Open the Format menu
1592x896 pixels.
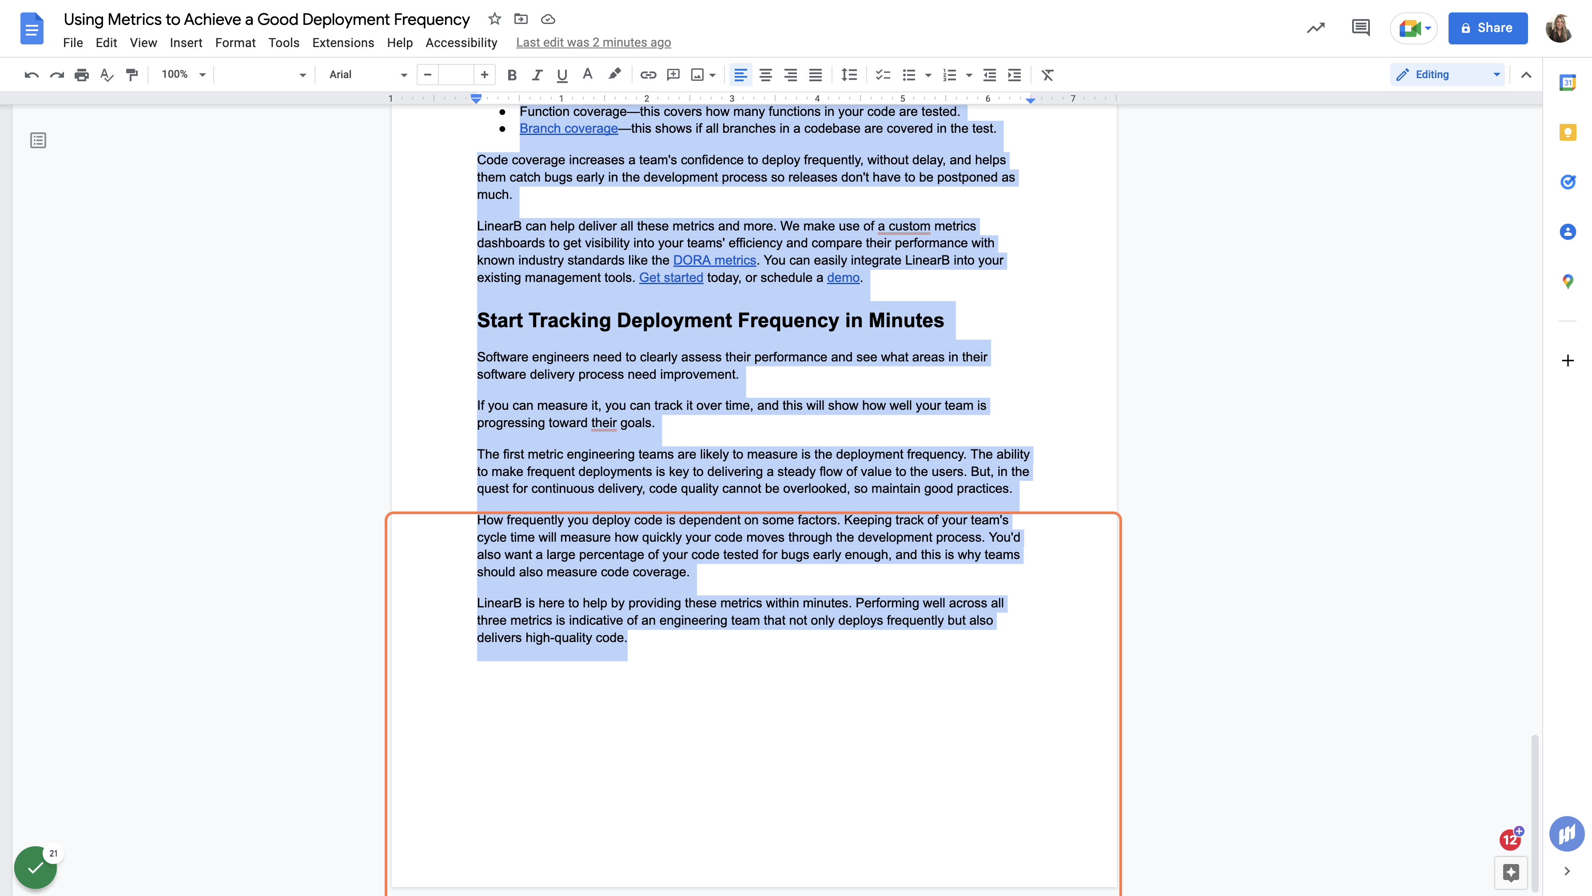click(x=235, y=43)
